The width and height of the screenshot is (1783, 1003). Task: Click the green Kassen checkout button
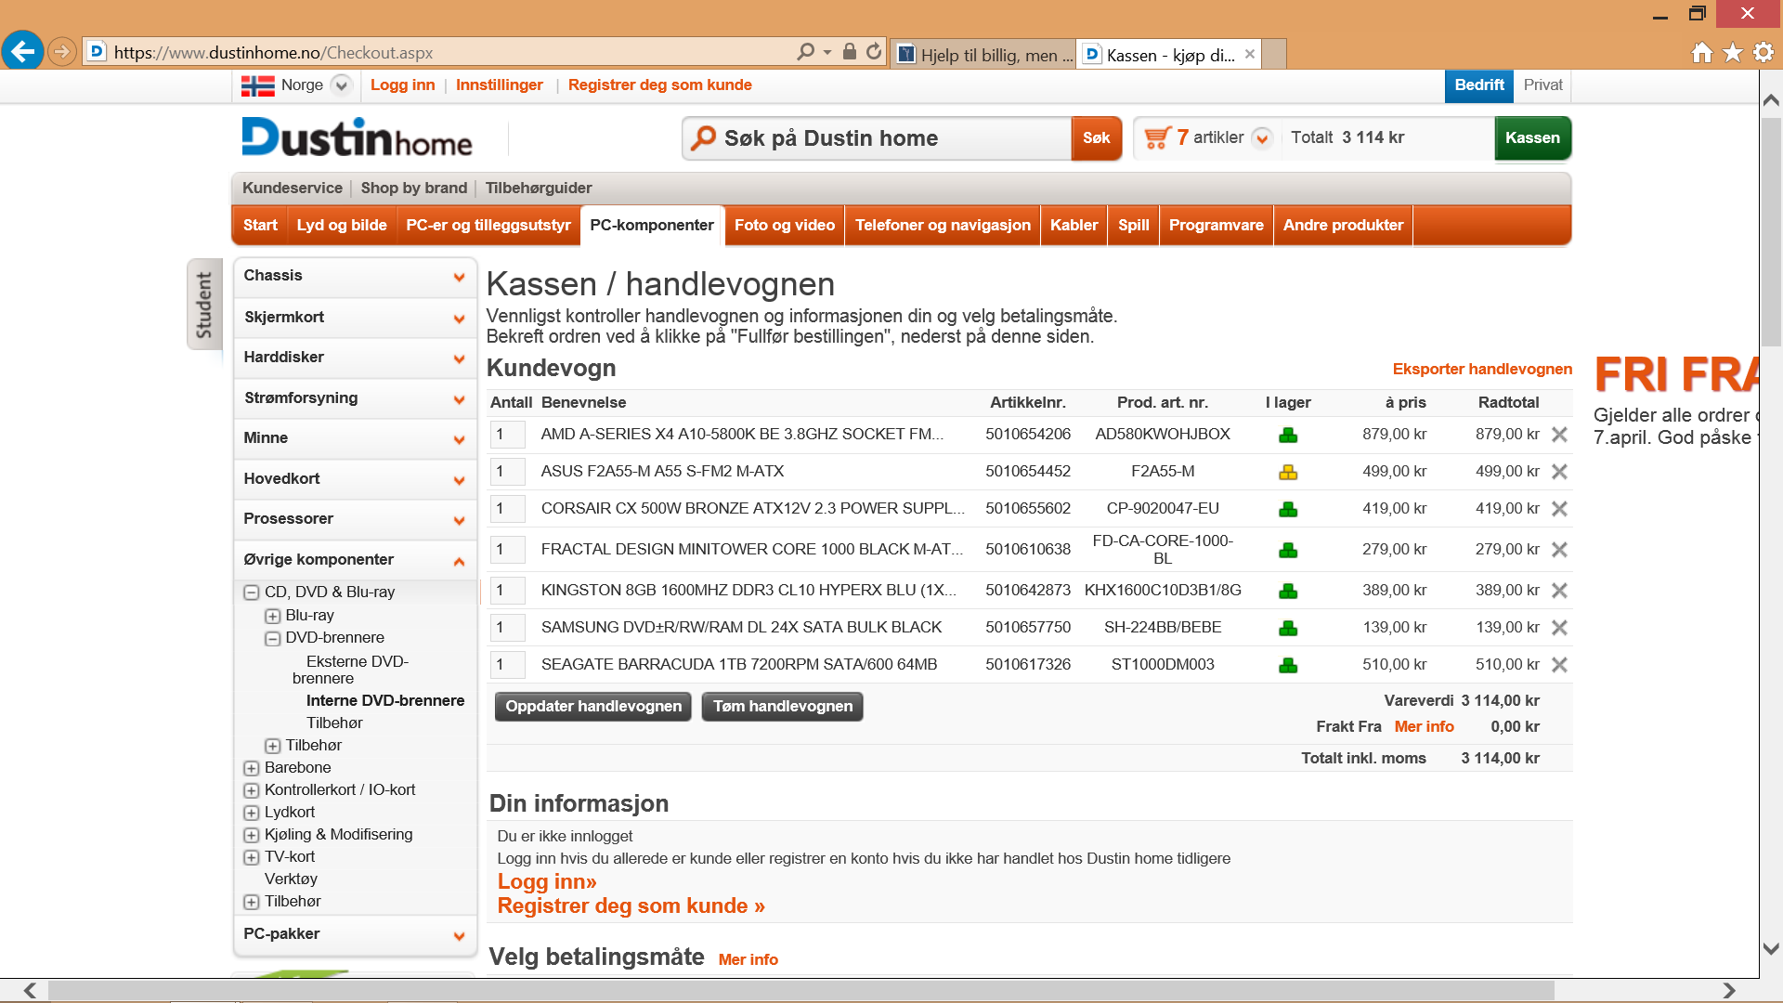[x=1532, y=138]
